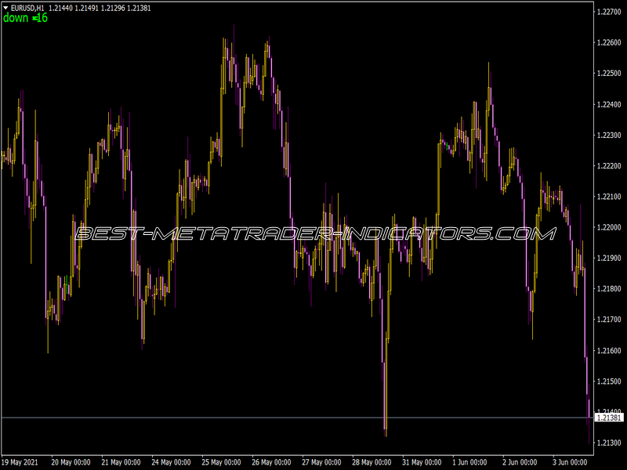The width and height of the screenshot is (627, 470).
Task: Click the OHLC values '1.21440 1.21491 1.21296 1.21381'
Action: 100,8
